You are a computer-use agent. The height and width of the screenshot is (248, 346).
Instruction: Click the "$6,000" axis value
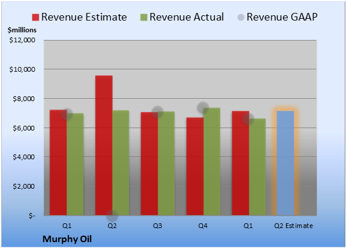tap(24, 128)
